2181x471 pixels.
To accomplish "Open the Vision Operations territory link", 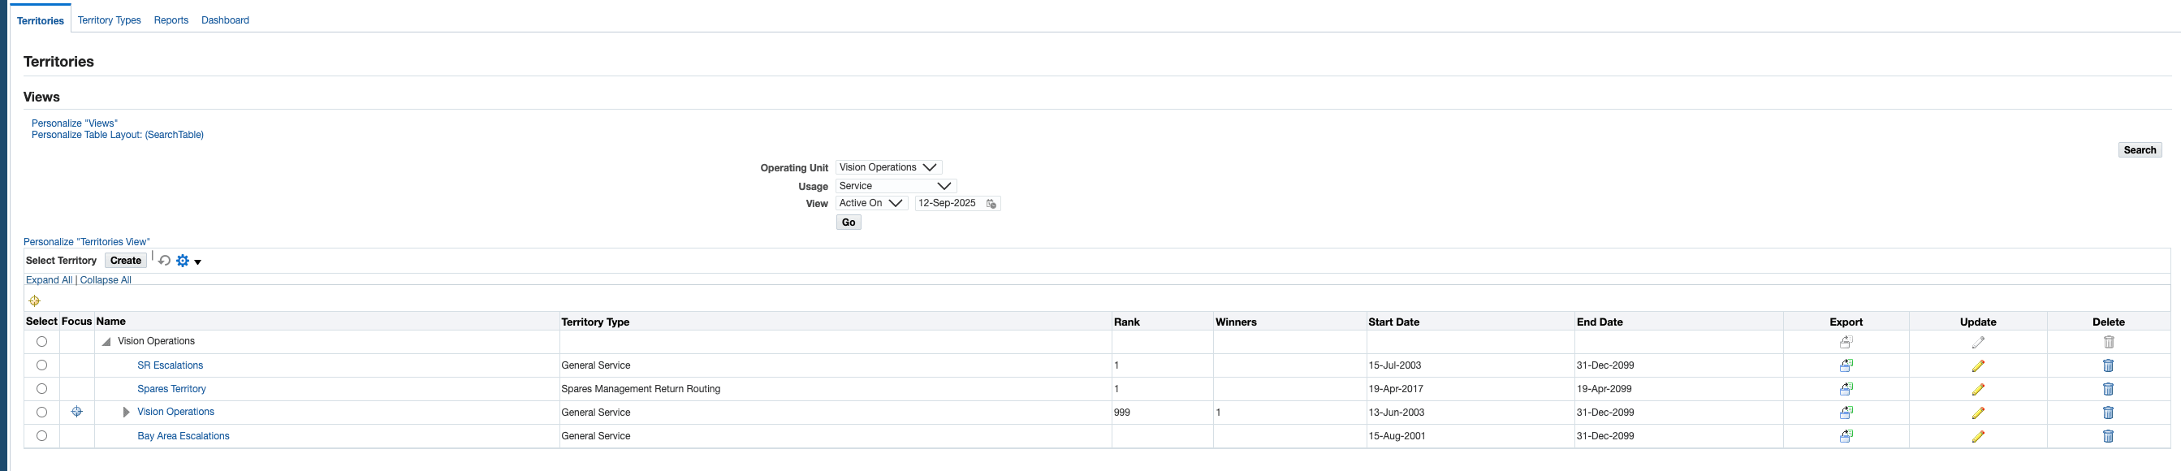I will point(176,413).
